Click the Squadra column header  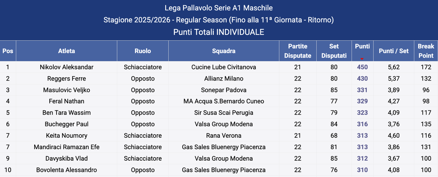point(223,51)
